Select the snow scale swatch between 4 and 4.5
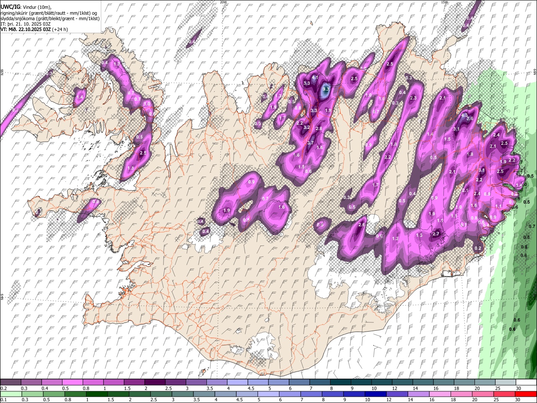Image resolution: width=537 pixels, height=403 pixels. click(x=237, y=382)
